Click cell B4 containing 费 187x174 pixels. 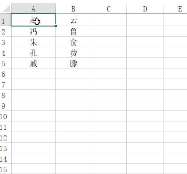tap(74, 53)
